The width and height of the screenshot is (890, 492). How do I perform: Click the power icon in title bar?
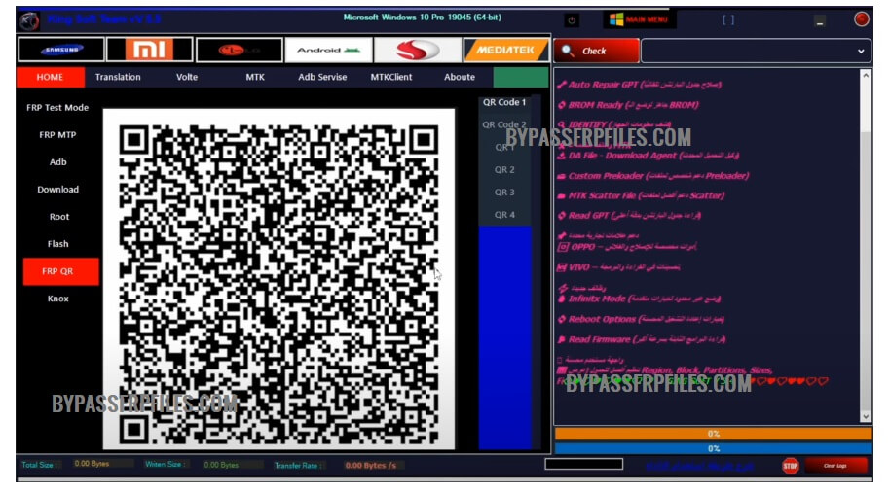(571, 19)
